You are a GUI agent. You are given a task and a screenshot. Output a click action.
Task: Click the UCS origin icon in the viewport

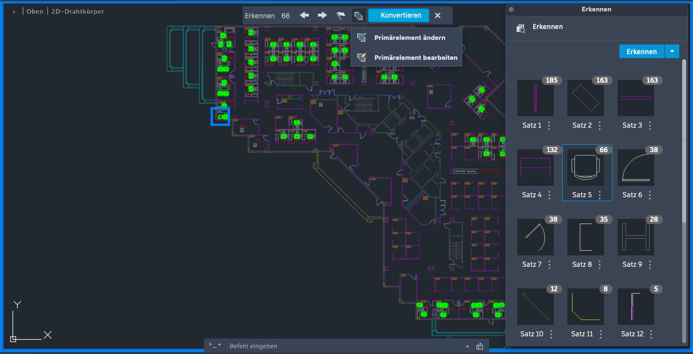14,338
